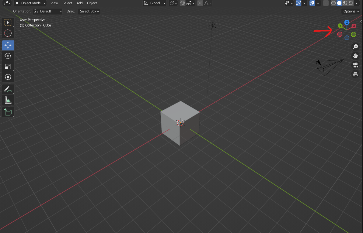Click the red X axis on gizmo
The width and height of the screenshot is (363, 233).
click(354, 26)
